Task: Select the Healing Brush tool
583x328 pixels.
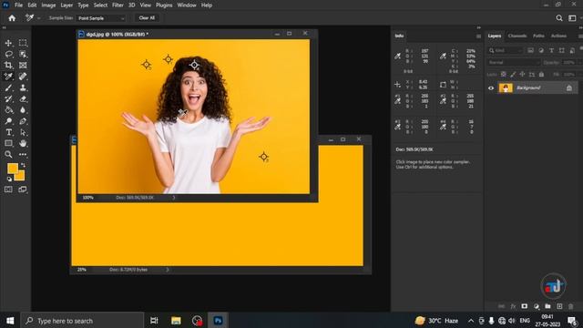Action: [23, 77]
